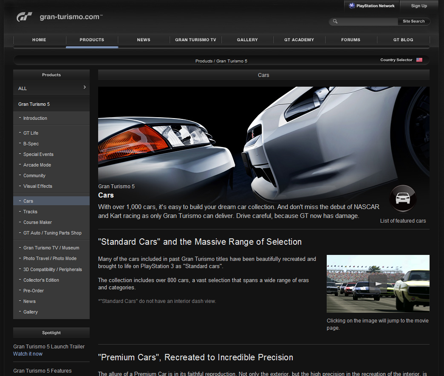This screenshot has height=376, width=444.
Task: Open Community in the sidebar
Action: [x=34, y=175]
